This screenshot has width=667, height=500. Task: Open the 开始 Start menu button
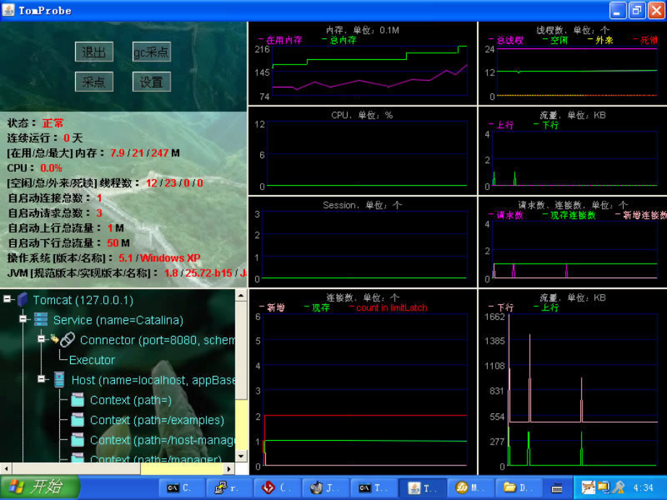click(x=40, y=487)
